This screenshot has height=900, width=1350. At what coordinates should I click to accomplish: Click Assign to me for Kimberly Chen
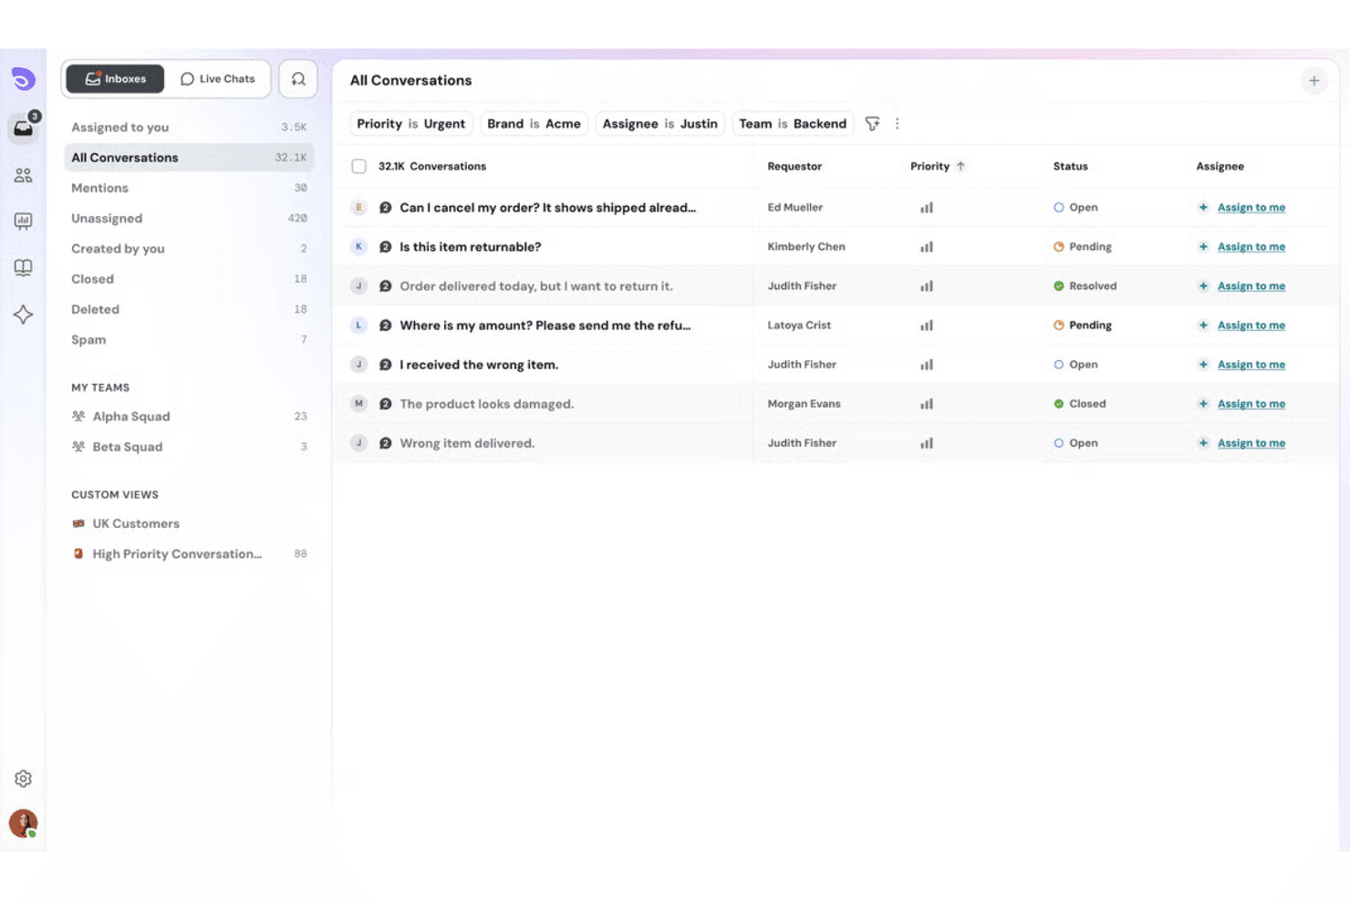point(1251,247)
